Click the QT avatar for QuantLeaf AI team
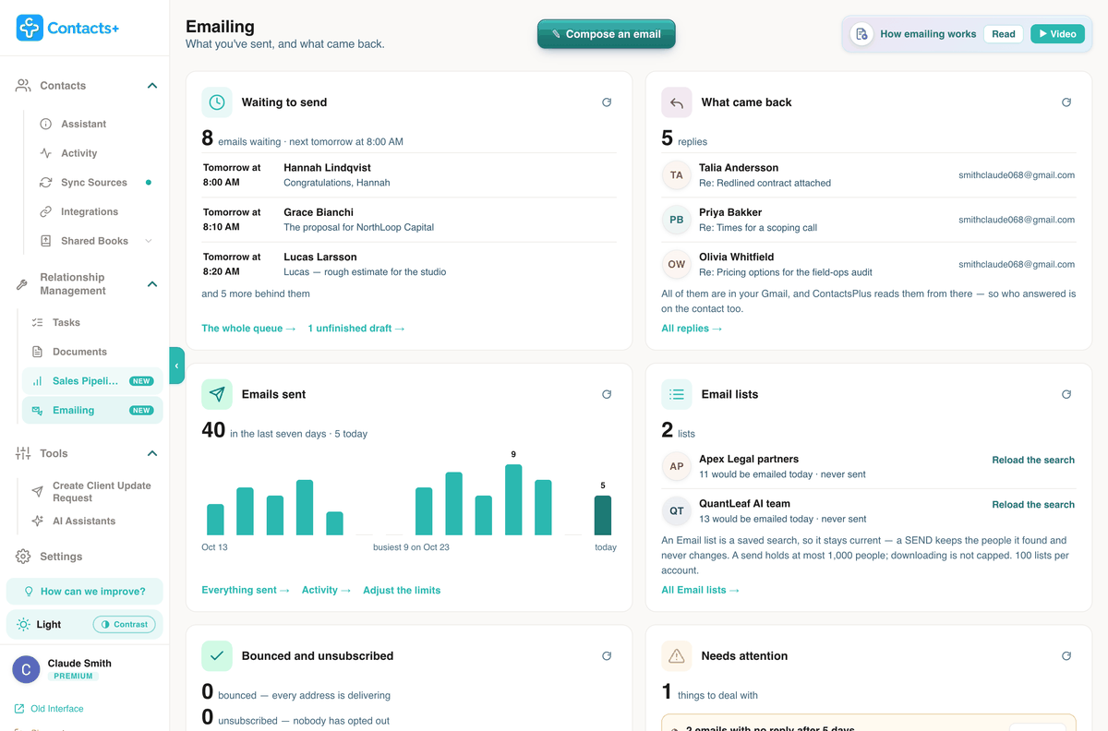This screenshot has height=731, width=1108. click(x=677, y=510)
